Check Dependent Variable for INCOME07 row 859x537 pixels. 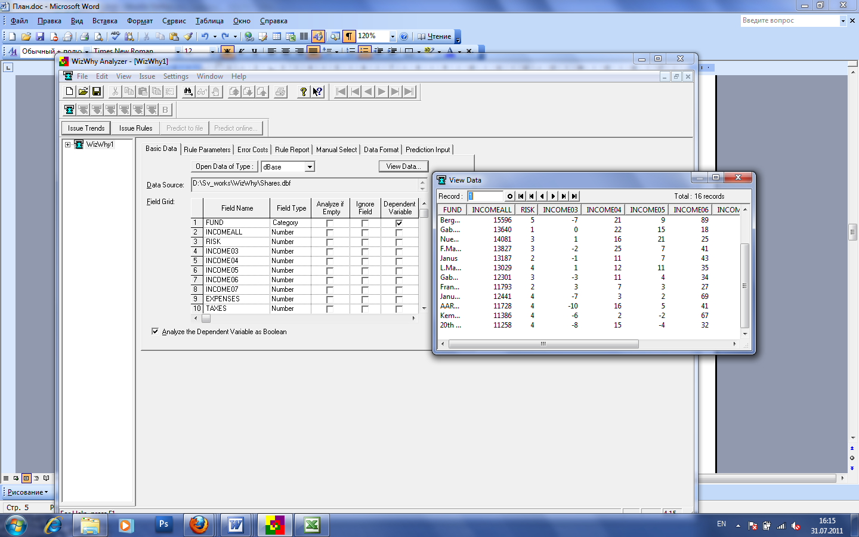coord(399,290)
